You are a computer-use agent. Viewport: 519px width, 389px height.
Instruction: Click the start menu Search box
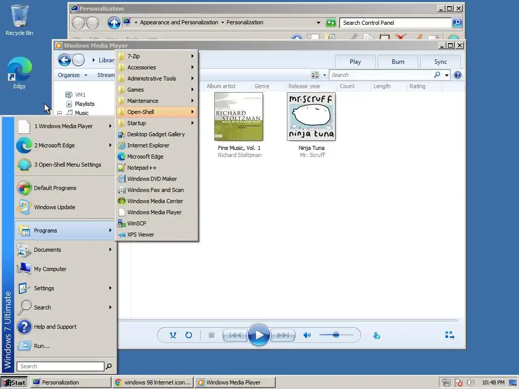60,366
